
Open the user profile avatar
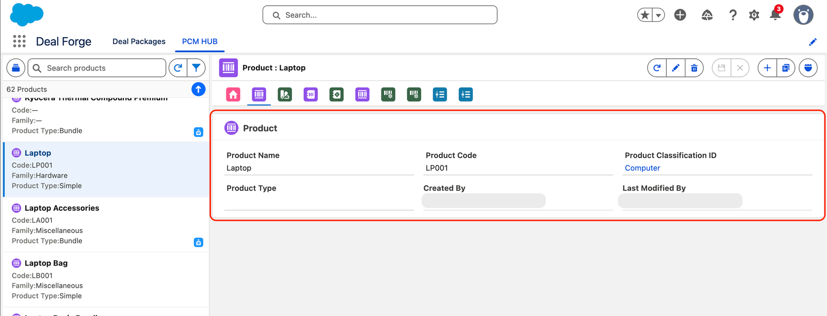[x=803, y=15]
